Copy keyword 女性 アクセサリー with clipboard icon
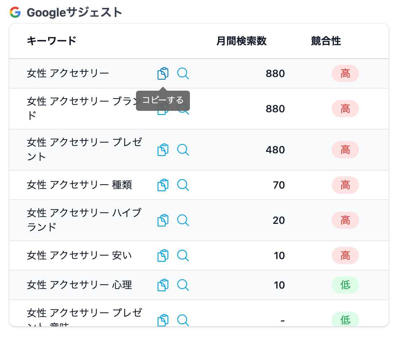 [x=163, y=73]
